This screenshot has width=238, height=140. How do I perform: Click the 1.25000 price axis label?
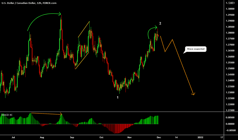click(230, 68)
